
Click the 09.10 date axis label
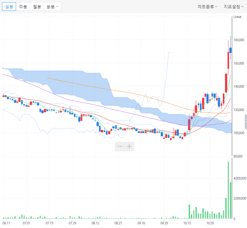141,223
